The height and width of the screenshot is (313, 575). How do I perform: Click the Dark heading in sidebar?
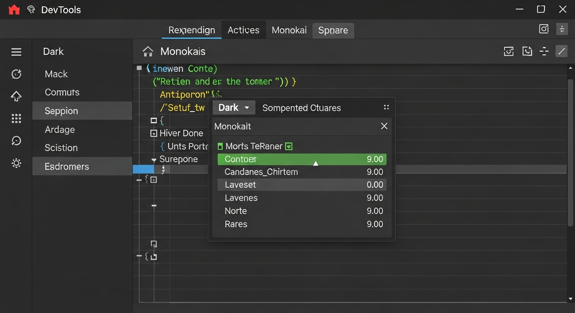[x=53, y=51]
